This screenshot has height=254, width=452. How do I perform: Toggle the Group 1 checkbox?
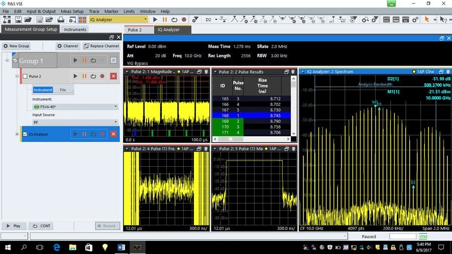(x=15, y=60)
